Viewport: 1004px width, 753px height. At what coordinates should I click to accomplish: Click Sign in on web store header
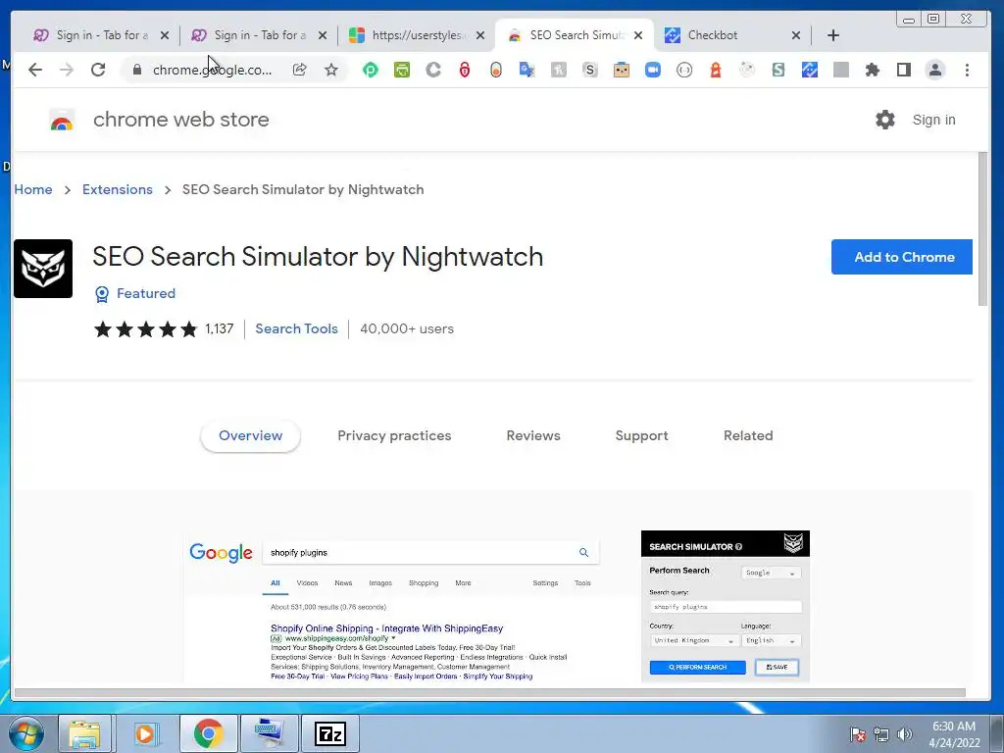pos(933,120)
